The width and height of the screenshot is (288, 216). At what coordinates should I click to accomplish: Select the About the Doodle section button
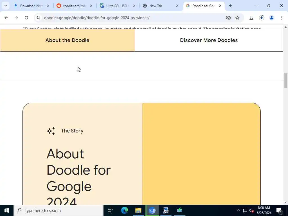click(67, 40)
